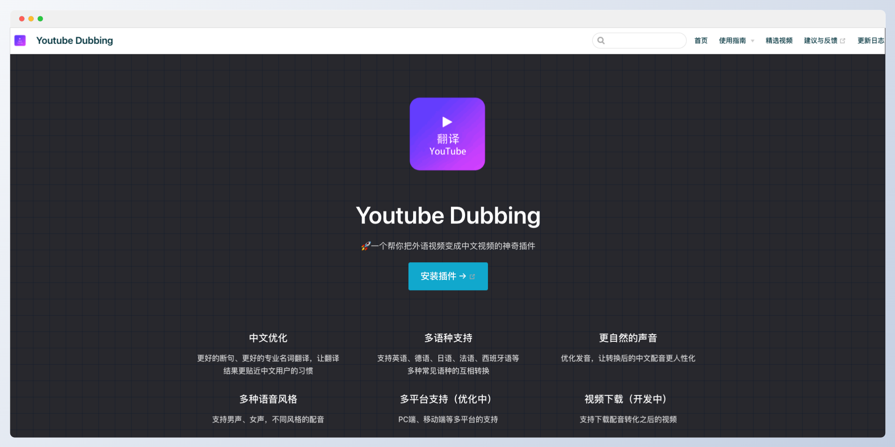
Task: Close the window with the red button
Action: pos(22,19)
